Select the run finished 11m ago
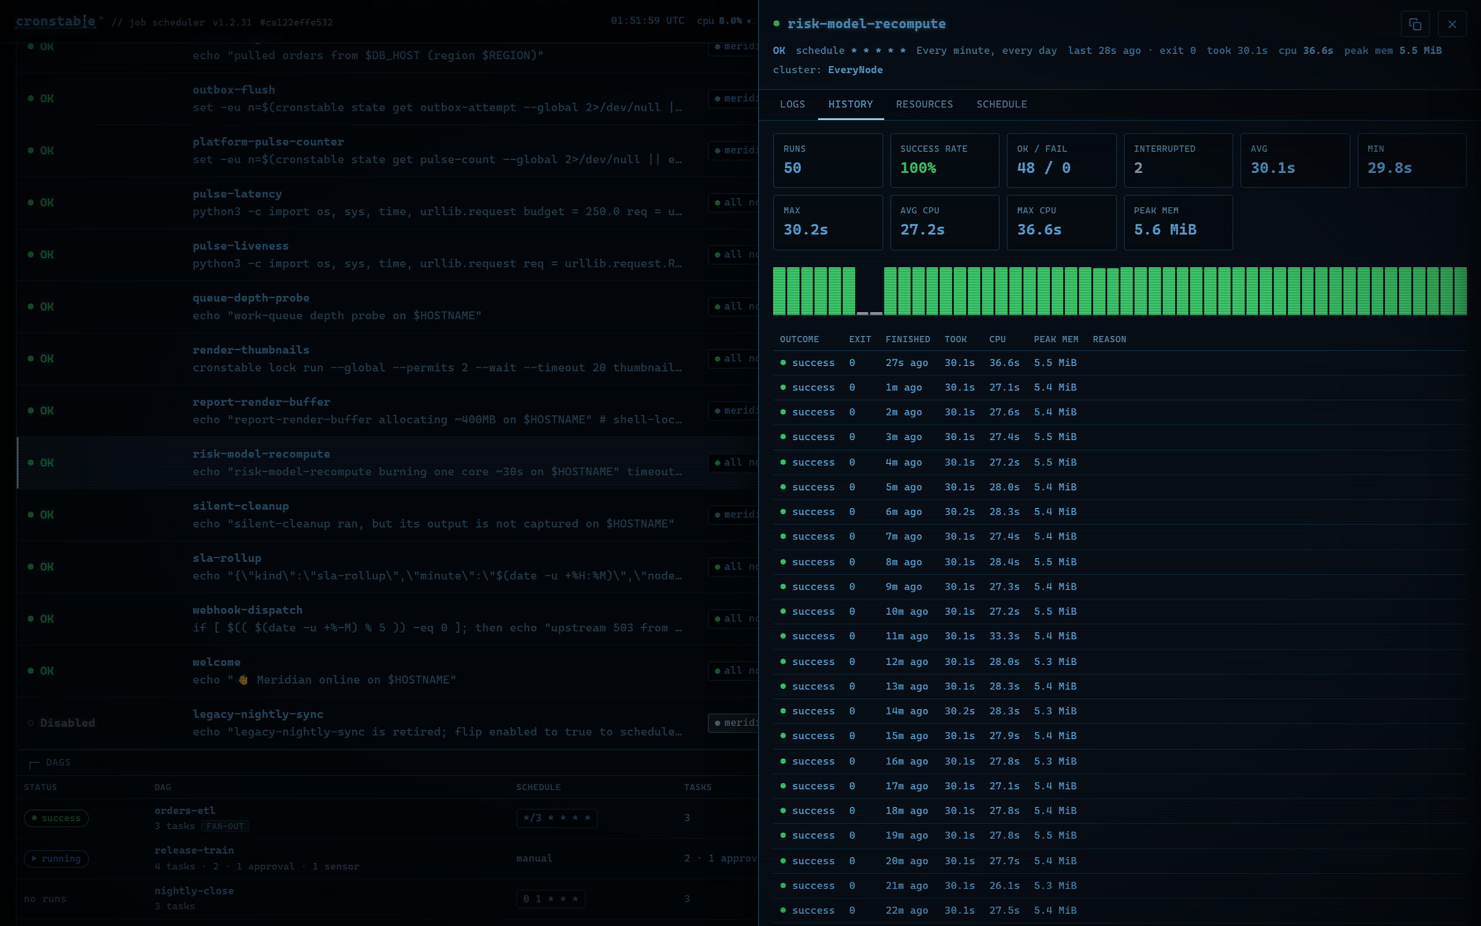Viewport: 1481px width, 926px height. [x=1119, y=636]
